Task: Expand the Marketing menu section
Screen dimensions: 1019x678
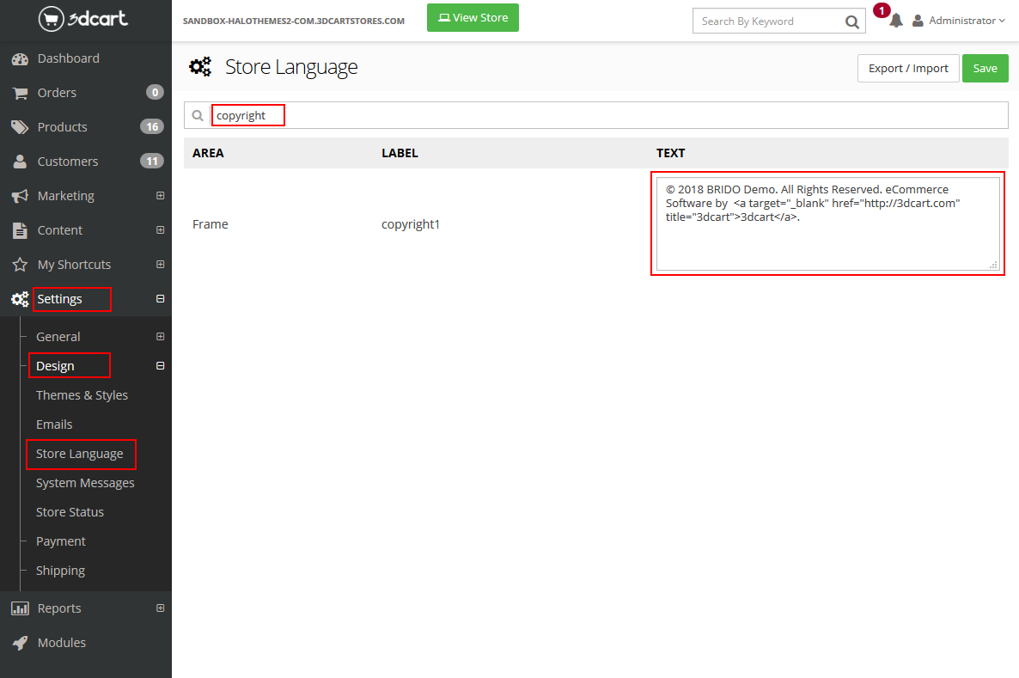Action: pyautogui.click(x=160, y=196)
